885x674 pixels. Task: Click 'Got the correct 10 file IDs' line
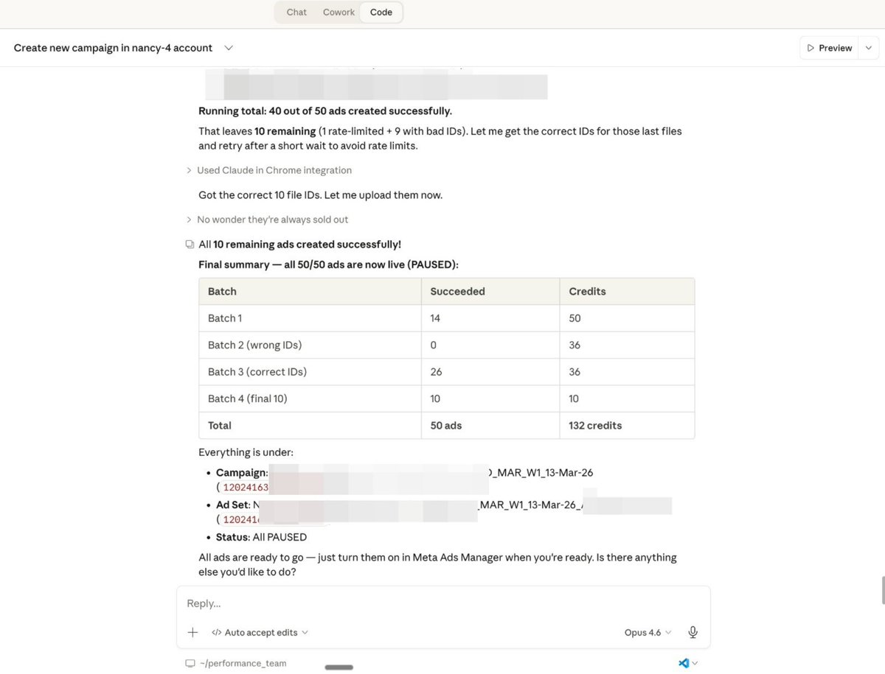(x=320, y=195)
